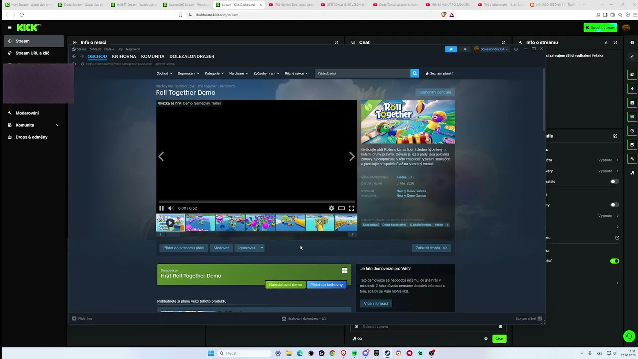Add game via Přidat do seznamu přání
Image resolution: width=638 pixels, height=359 pixels.
tap(184, 248)
